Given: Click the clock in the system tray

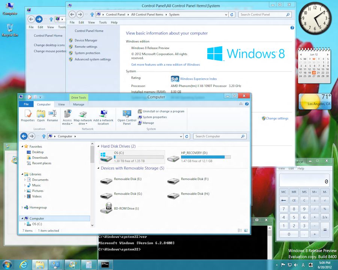Looking at the screenshot, I should pos(324,265).
